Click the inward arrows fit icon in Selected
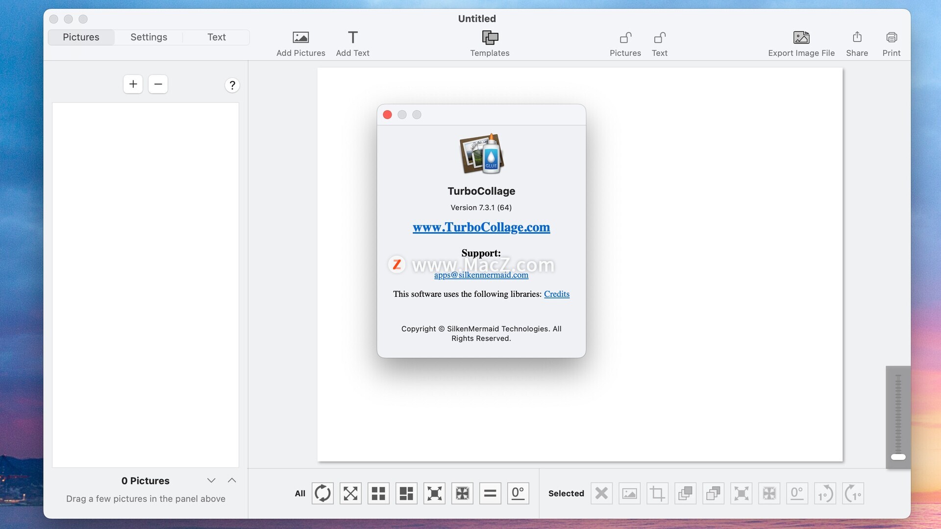Image resolution: width=941 pixels, height=529 pixels. coord(769,493)
